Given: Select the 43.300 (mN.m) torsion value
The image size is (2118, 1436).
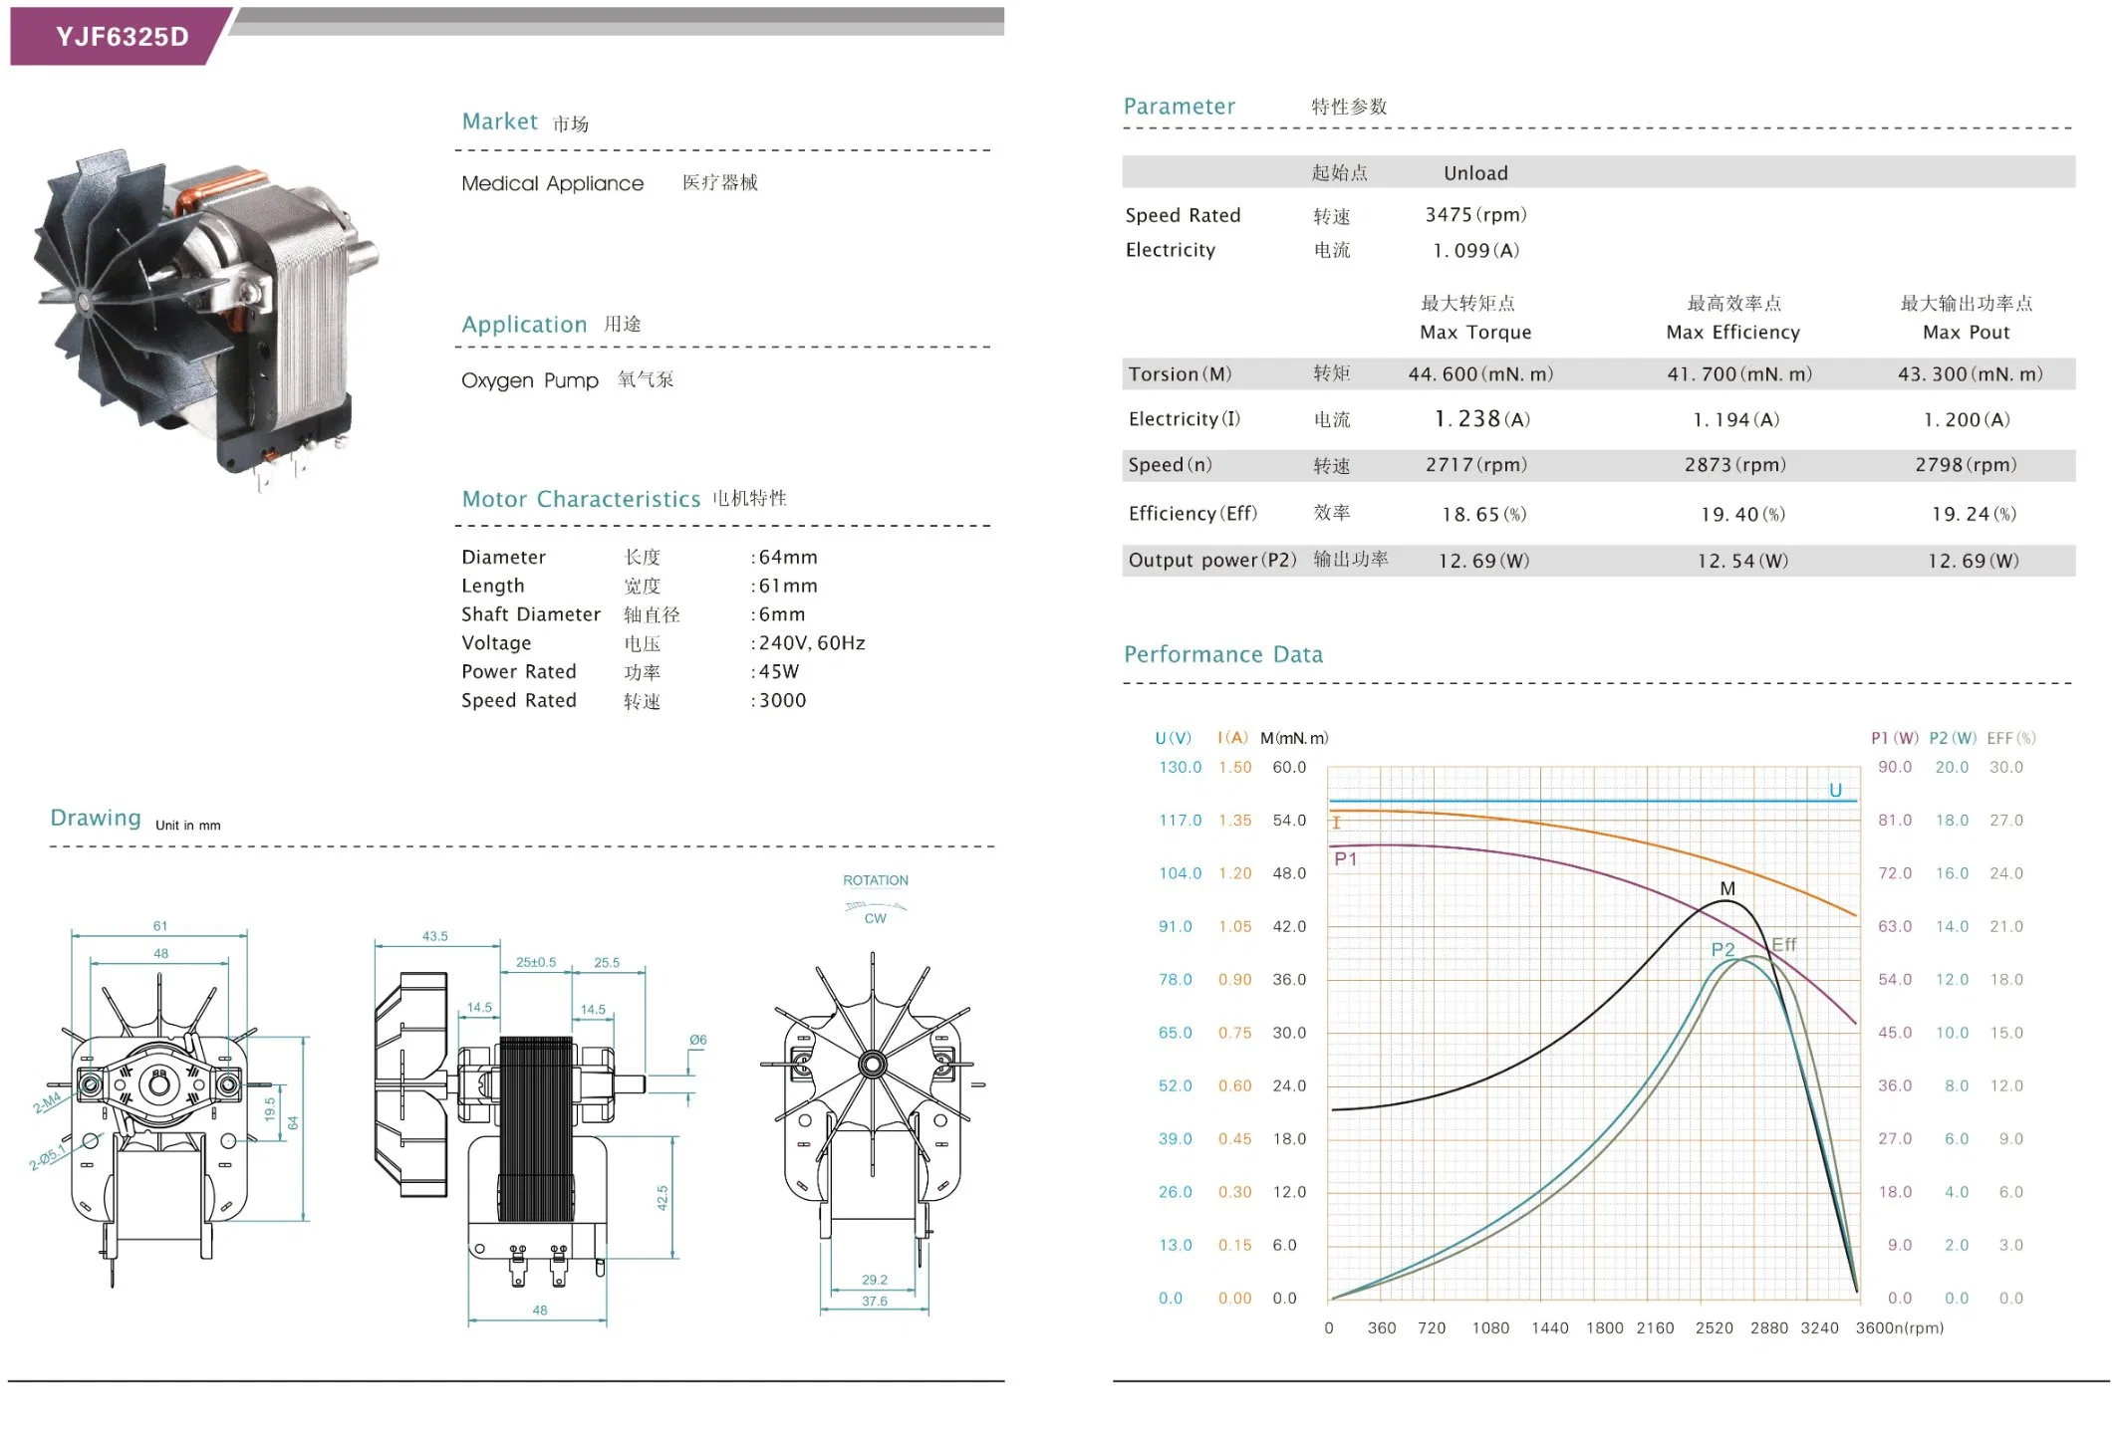Looking at the screenshot, I should (1970, 374).
